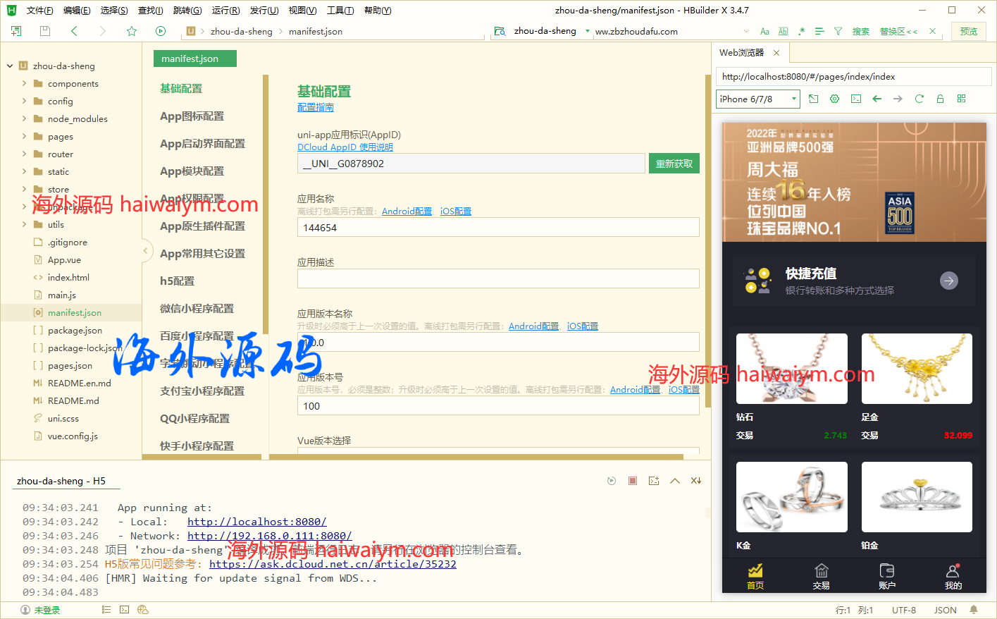The width and height of the screenshot is (997, 619).
Task: Stop the running zhou-da-sheng H5 console
Action: pos(633,481)
